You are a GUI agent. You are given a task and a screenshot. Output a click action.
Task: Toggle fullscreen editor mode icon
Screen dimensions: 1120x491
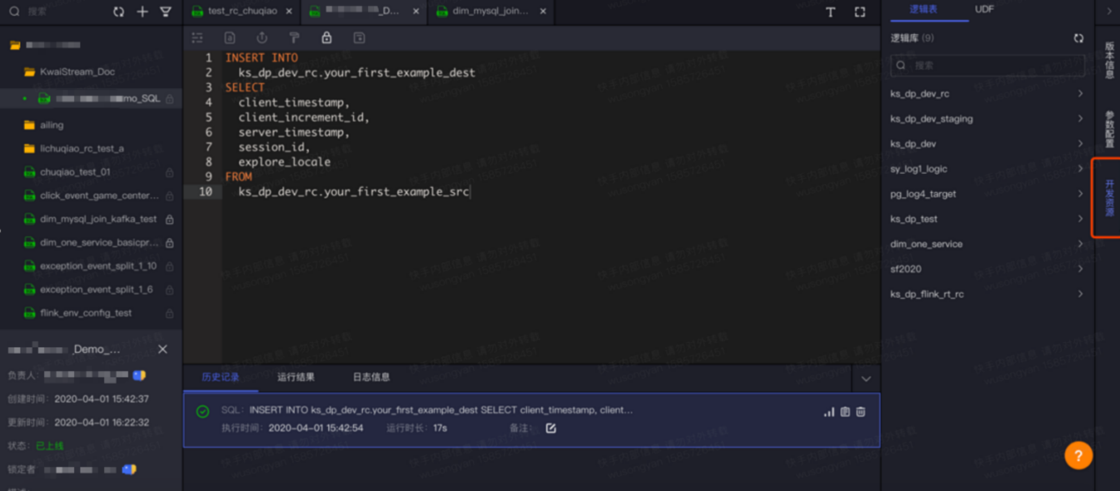coord(860,12)
